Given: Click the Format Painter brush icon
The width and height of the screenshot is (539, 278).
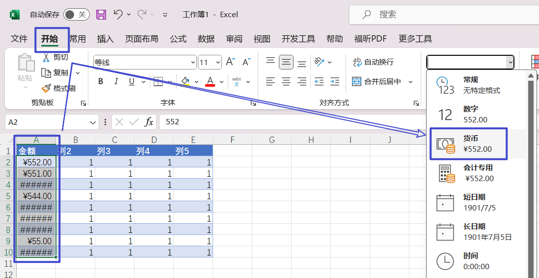Looking at the screenshot, I should (46, 89).
